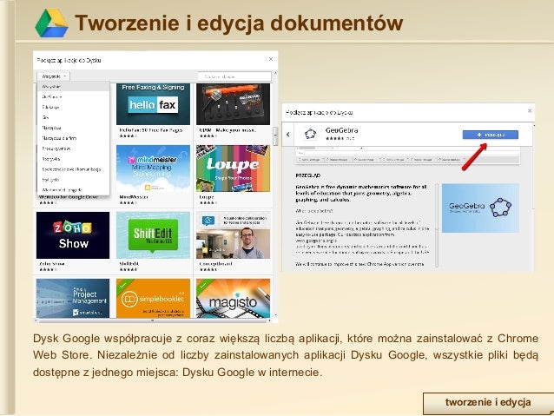Click star rating below ShiftEdit app
Image resolution: width=554 pixels, height=416 pixels.
click(129, 270)
